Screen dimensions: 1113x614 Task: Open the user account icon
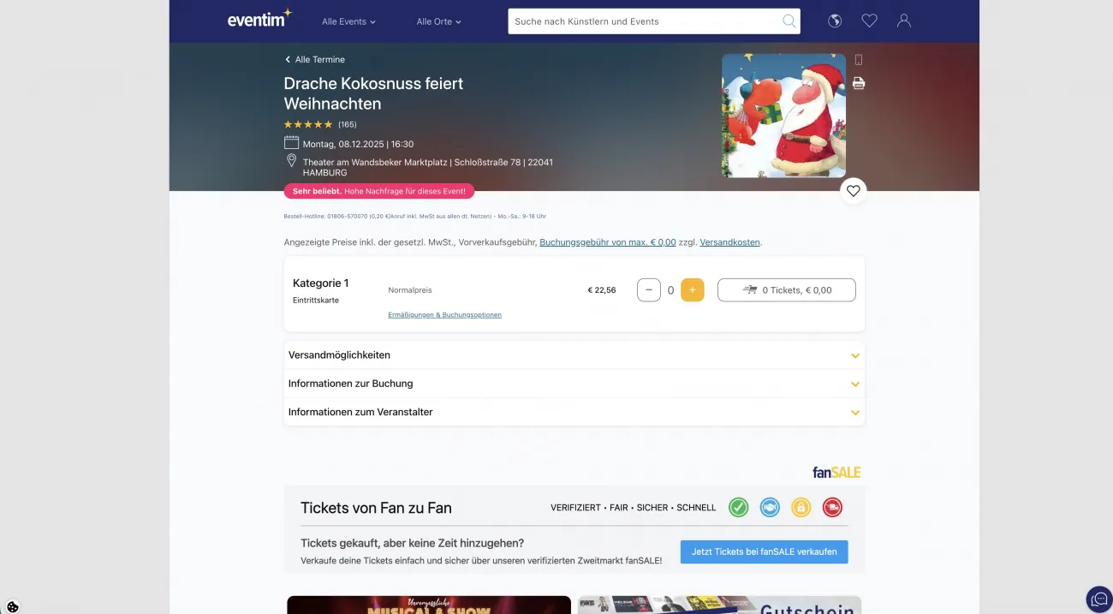903,21
